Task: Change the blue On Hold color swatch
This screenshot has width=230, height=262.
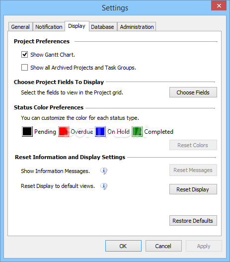Action: point(100,132)
